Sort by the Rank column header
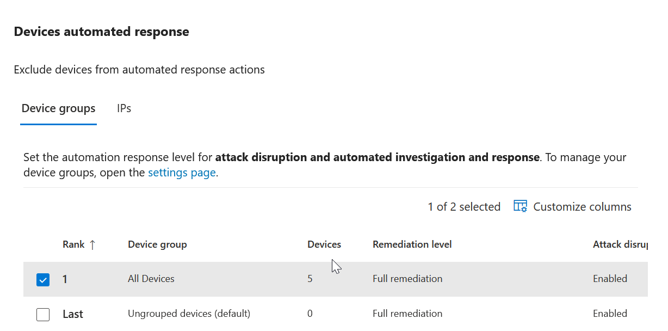The width and height of the screenshot is (668, 331). pyautogui.click(x=73, y=244)
